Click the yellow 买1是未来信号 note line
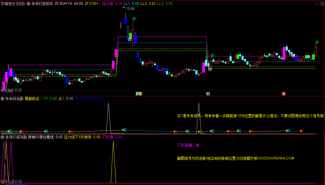Image resolution: width=325 pixels, height=185 pixels. 251,116
